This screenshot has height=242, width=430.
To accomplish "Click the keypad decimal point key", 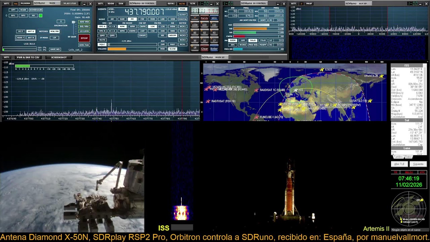I will pyautogui.click(x=195, y=18).
